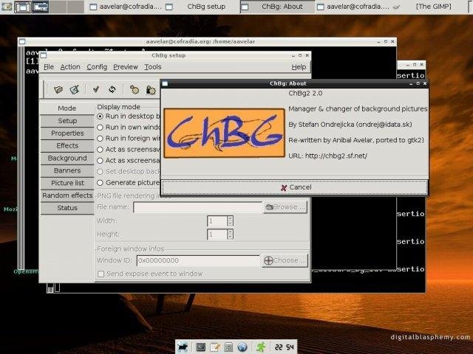Screen dimensions: 473x354
Task: Open window menu icon of ChBg setup titlebar
Action: [x=44, y=55]
